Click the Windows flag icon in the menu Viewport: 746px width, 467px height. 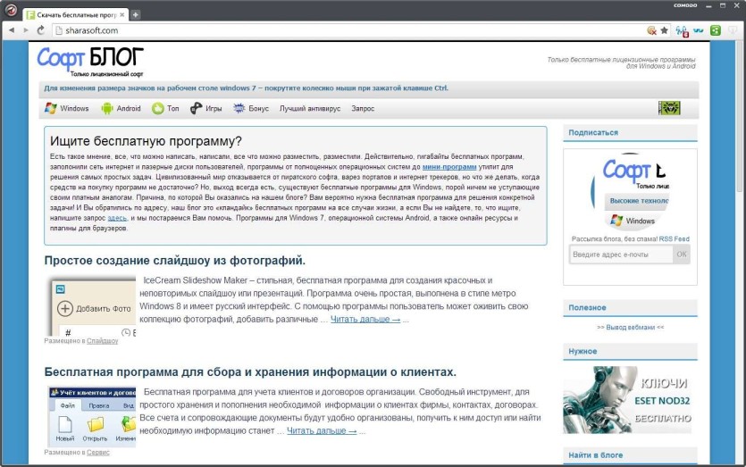coord(50,108)
